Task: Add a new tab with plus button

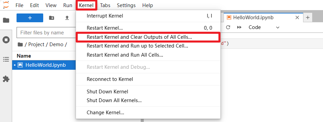Action: click(308, 18)
